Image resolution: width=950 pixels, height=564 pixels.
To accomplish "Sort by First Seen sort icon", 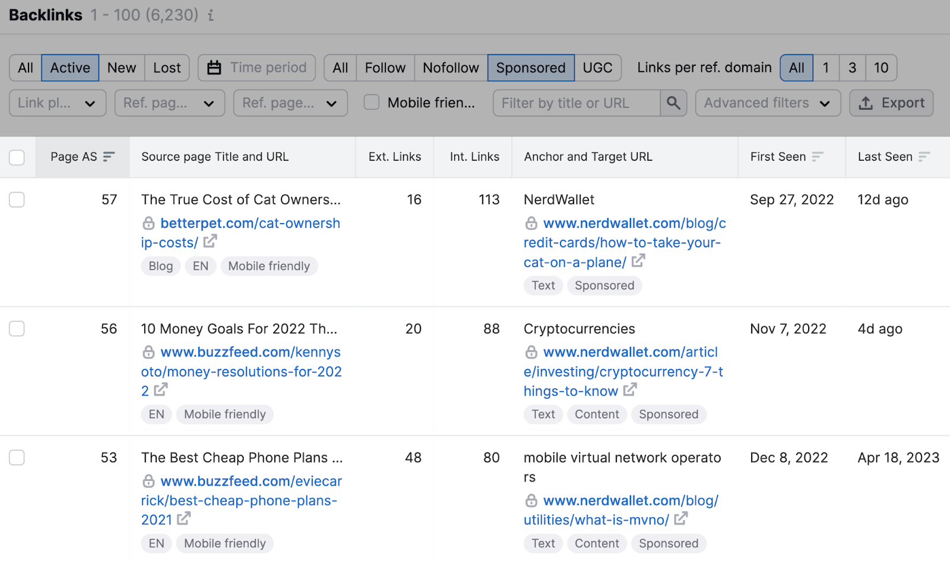I will click(818, 157).
